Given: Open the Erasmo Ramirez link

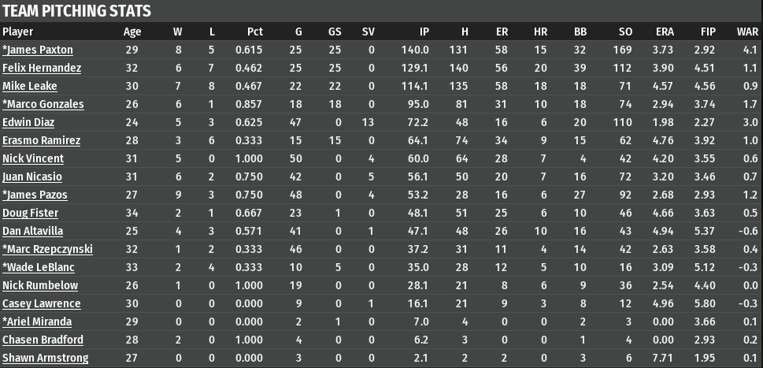Looking at the screenshot, I should pyautogui.click(x=41, y=140).
